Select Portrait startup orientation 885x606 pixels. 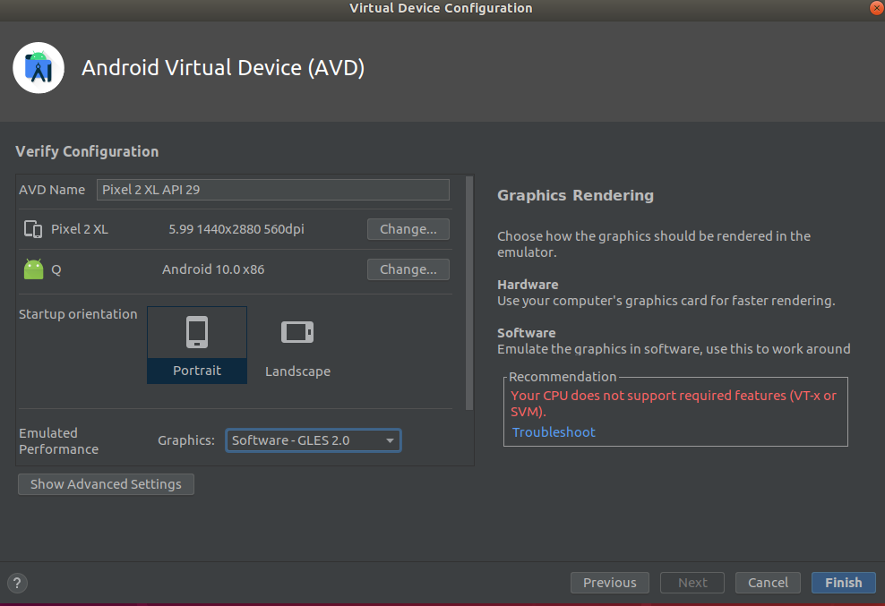tap(197, 346)
